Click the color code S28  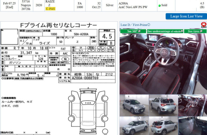(41, 59)
